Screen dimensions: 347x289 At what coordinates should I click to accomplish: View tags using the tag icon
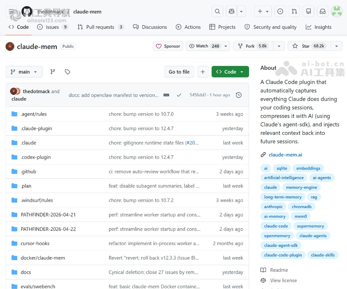click(x=67, y=72)
